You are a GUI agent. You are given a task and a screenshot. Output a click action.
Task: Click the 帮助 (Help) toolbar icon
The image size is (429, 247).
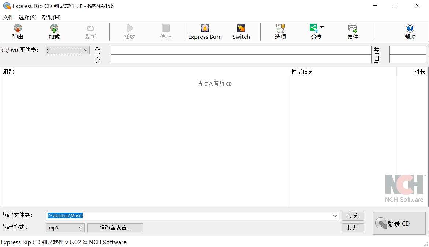410,32
